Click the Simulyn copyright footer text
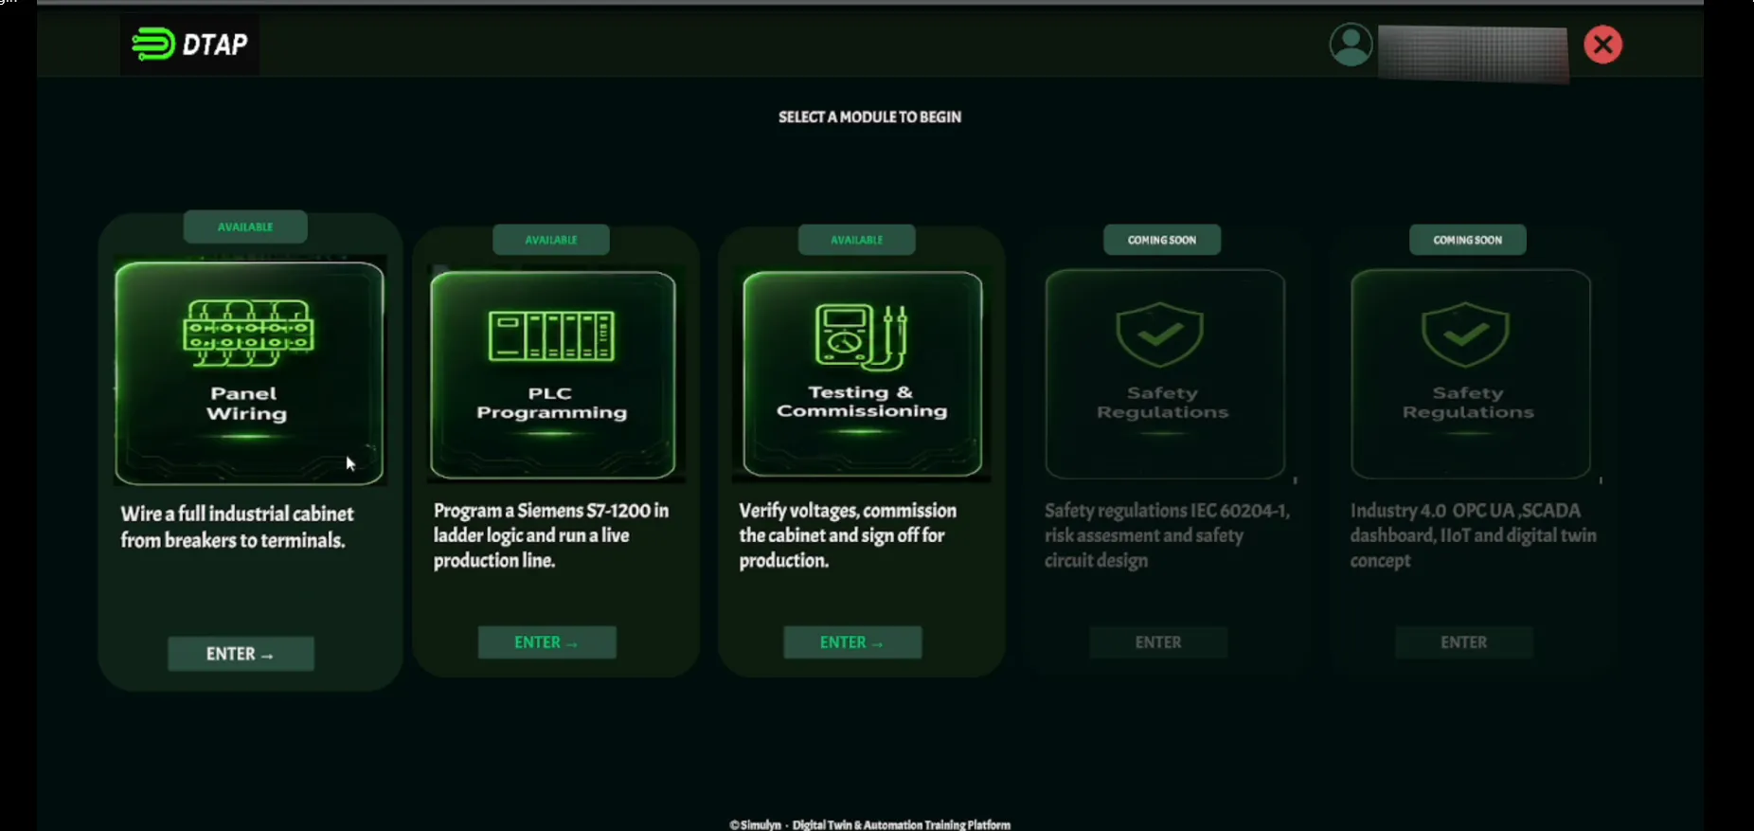This screenshot has width=1754, height=831. [x=869, y=824]
